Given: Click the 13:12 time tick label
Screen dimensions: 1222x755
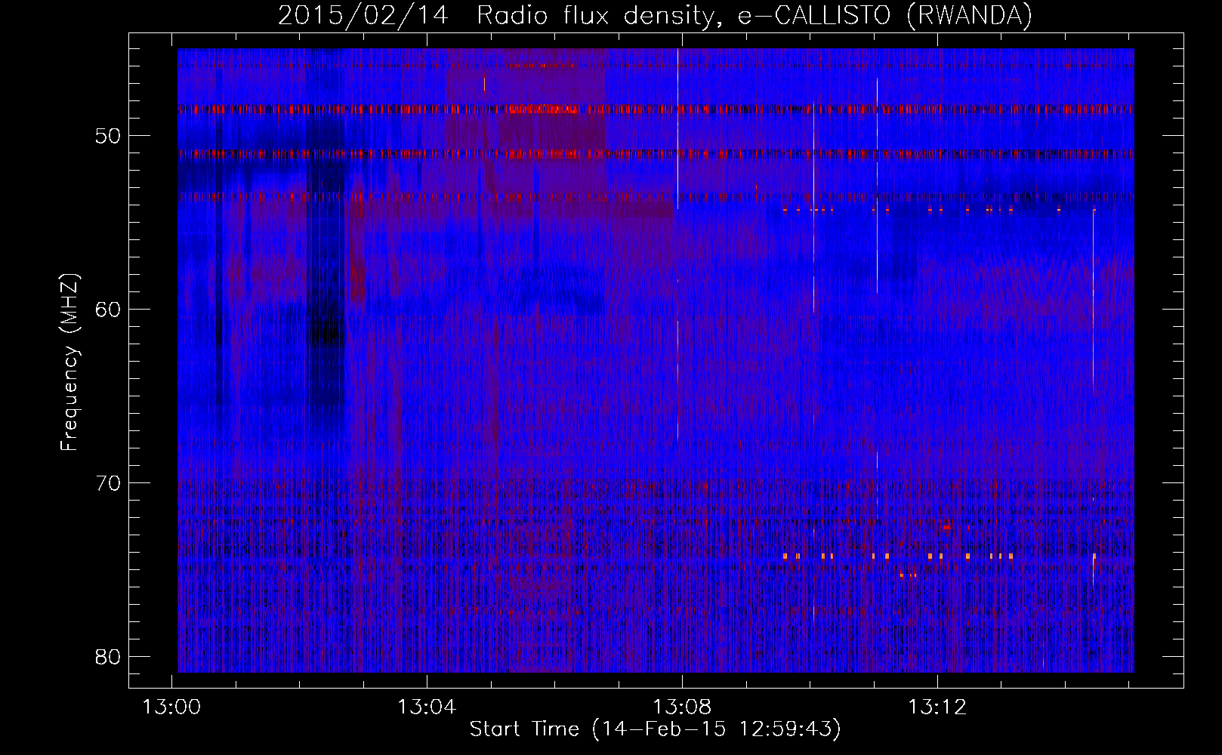Looking at the screenshot, I should (937, 707).
